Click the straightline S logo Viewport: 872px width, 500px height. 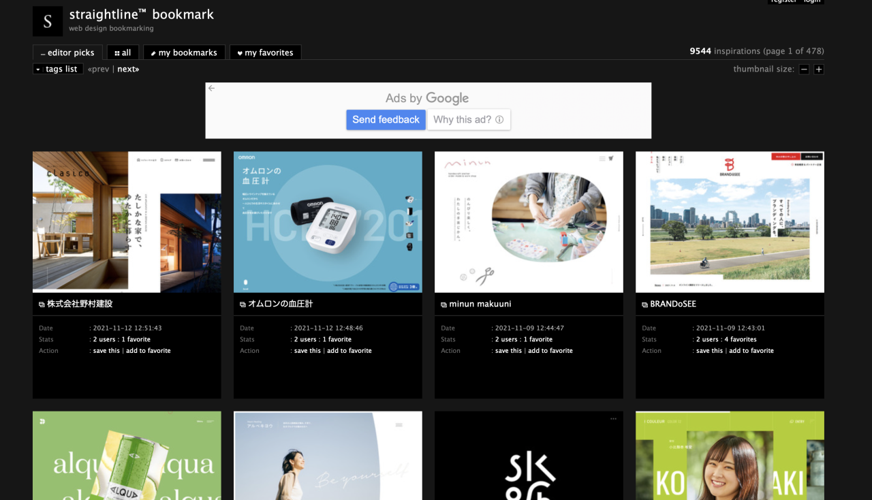(48, 21)
